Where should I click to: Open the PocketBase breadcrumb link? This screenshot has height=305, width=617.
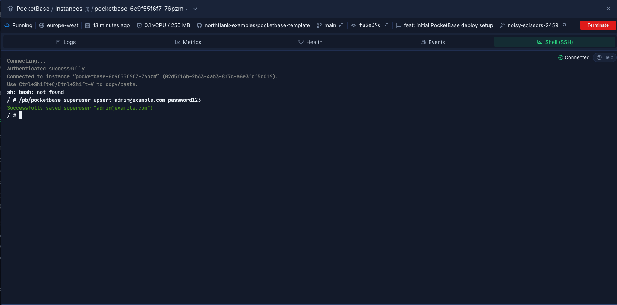coord(33,9)
